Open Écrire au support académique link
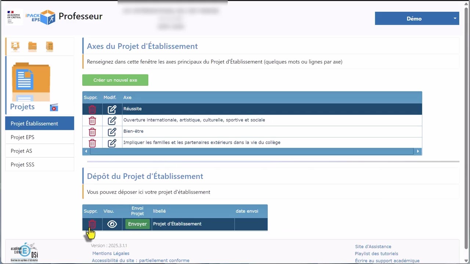This screenshot has width=470, height=264. (x=387, y=261)
